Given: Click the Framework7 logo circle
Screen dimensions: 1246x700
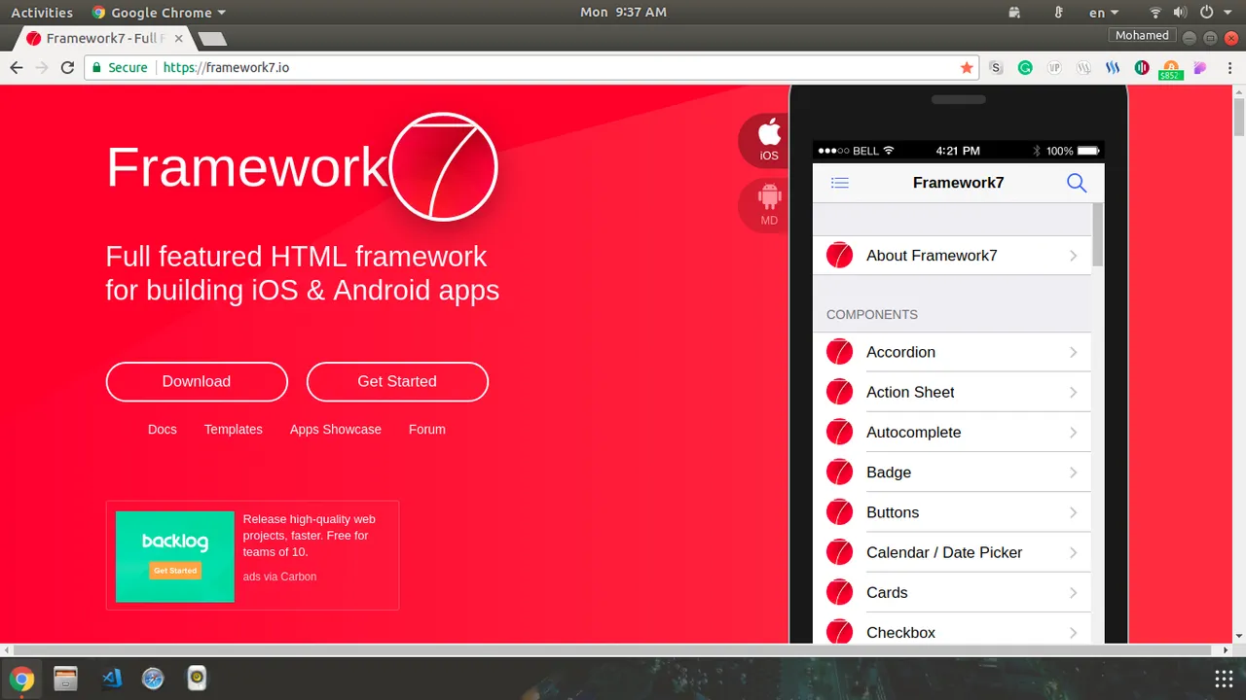Looking at the screenshot, I should click(x=444, y=167).
